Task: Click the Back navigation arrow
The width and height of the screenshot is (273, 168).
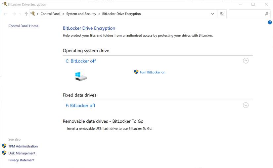Action: tap(6, 14)
